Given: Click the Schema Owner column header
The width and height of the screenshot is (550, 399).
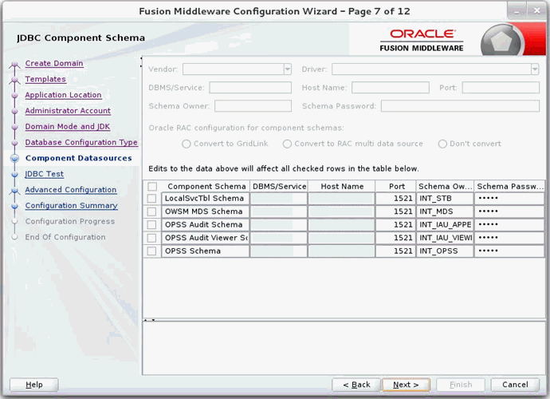Looking at the screenshot, I should click(445, 187).
